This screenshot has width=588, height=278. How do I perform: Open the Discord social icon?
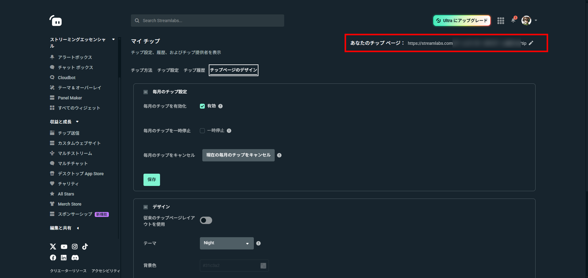75,258
